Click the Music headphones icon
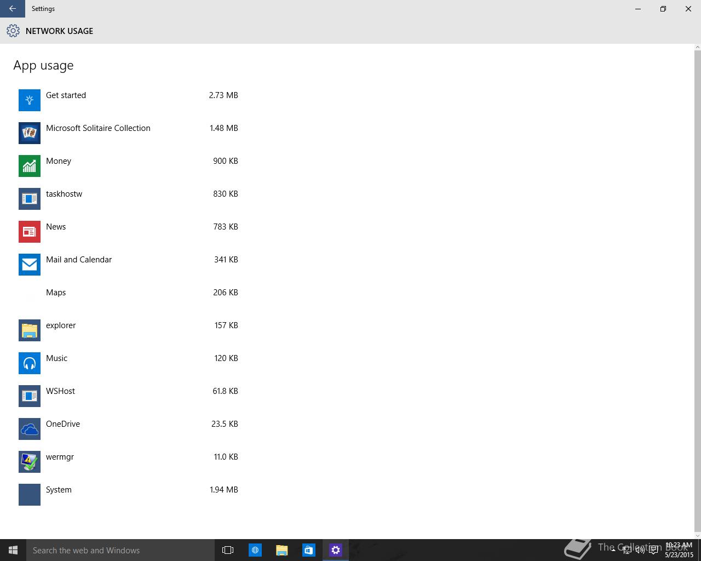Image resolution: width=701 pixels, height=561 pixels. [30, 363]
